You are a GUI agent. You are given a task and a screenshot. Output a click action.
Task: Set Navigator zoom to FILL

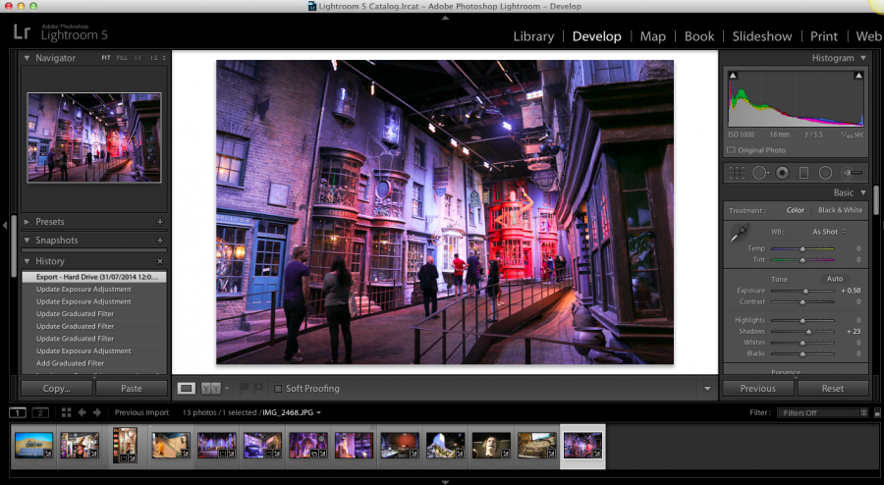point(122,58)
